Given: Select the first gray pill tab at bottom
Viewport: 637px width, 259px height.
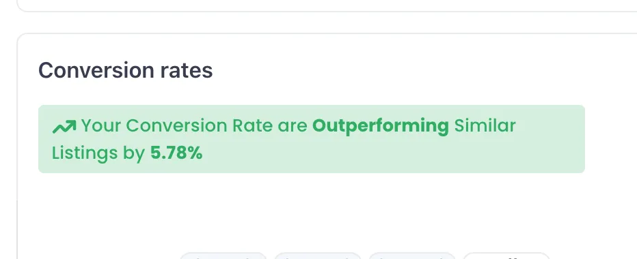Looking at the screenshot, I should (x=223, y=256).
